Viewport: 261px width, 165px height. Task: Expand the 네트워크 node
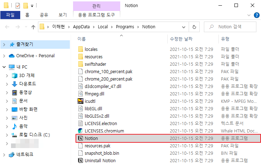tap(4, 155)
